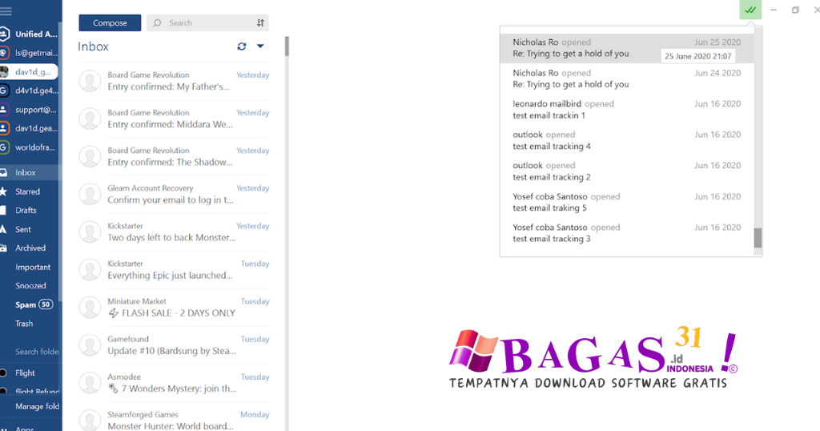Open the Drafts folder
The image size is (820, 431).
click(x=31, y=210)
